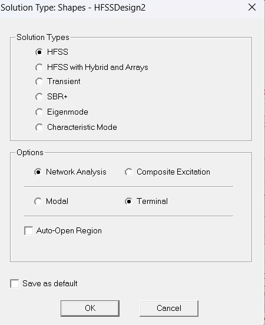Choose the Network Analysis option
This screenshot has height=325, width=265.
(x=38, y=172)
